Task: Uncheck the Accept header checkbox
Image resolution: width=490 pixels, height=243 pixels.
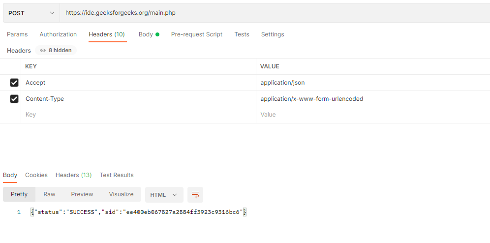Action: [x=14, y=83]
